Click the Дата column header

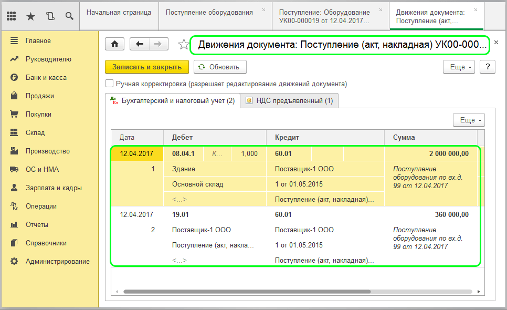pos(137,138)
